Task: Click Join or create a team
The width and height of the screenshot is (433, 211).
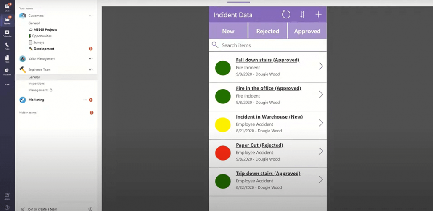Action: point(42,209)
